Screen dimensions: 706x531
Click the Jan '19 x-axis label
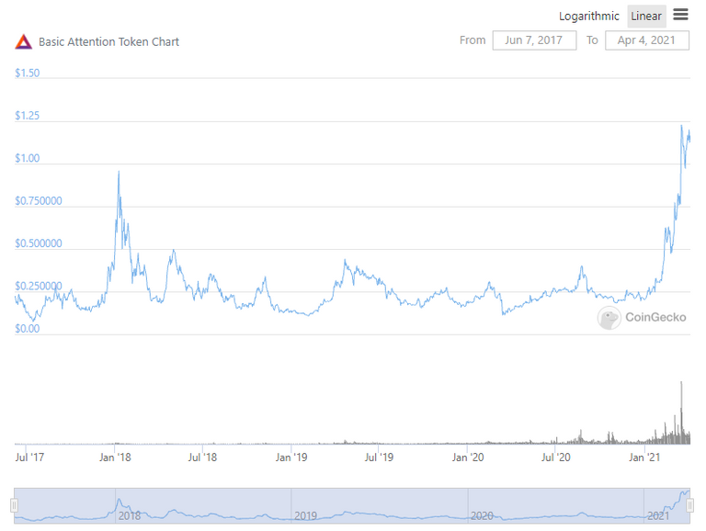pyautogui.click(x=291, y=458)
